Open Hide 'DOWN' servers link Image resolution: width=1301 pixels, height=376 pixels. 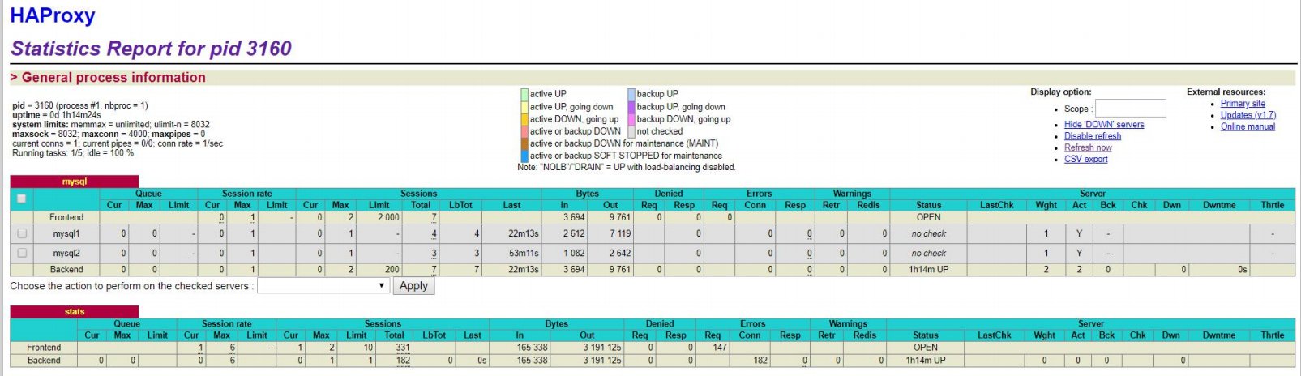point(1104,125)
